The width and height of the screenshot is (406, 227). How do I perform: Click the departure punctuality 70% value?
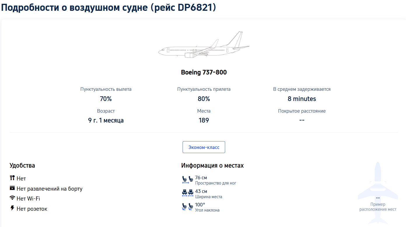[106, 98]
